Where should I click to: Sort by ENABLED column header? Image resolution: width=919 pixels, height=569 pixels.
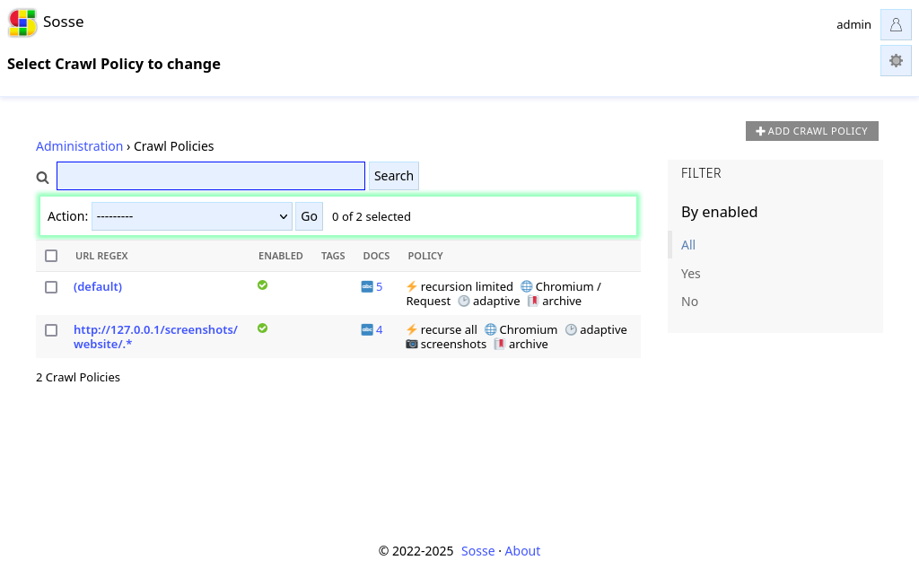pyautogui.click(x=281, y=256)
